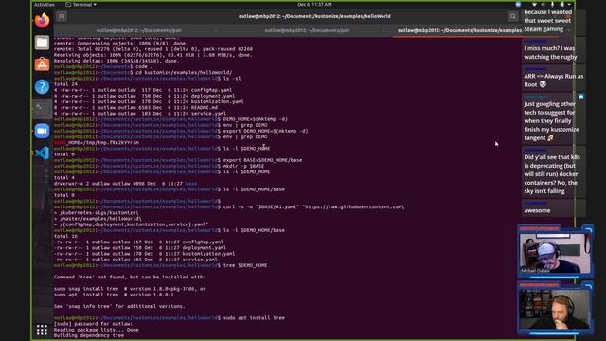
Task: Click the 'export BASE=$DEMO_HOME/base' line
Action: pyautogui.click(x=263, y=160)
